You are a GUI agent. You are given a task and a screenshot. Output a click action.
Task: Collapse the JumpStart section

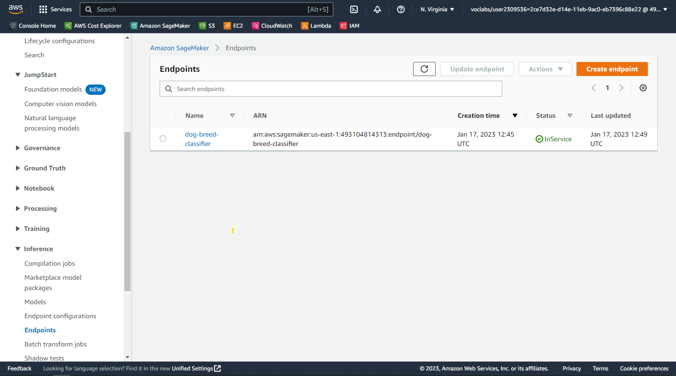pyautogui.click(x=18, y=75)
